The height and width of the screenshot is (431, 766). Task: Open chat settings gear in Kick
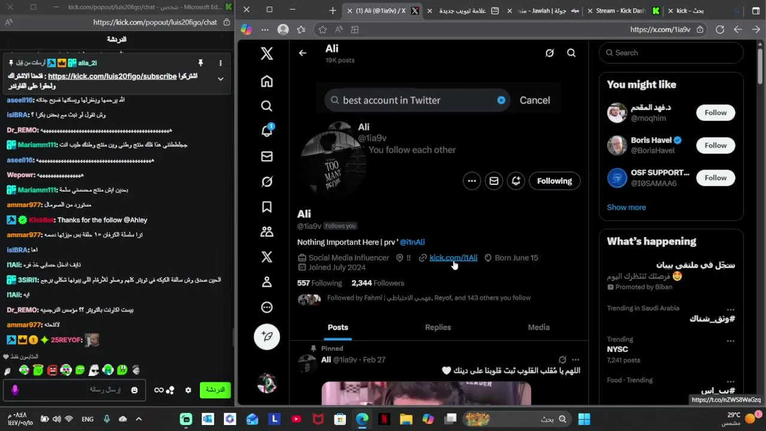188,390
